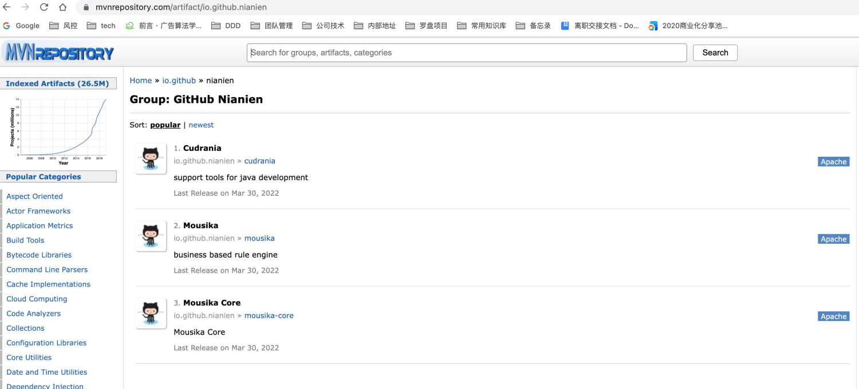Screen dimensions: 859x389
Task: Navigate back with the browser arrow
Action: click(7, 7)
